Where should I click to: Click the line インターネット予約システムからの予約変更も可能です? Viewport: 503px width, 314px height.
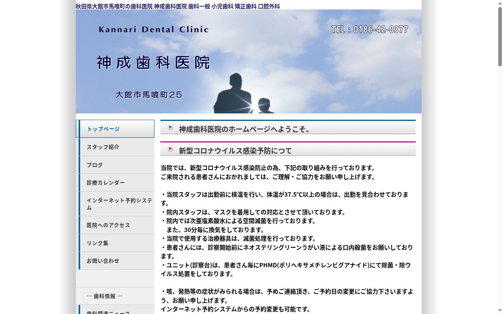point(236,309)
